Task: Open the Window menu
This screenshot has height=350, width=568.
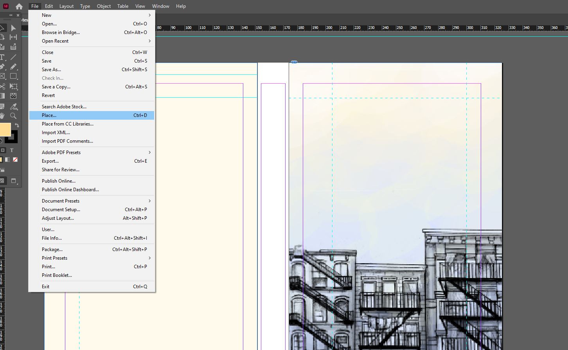Action: pos(160,6)
